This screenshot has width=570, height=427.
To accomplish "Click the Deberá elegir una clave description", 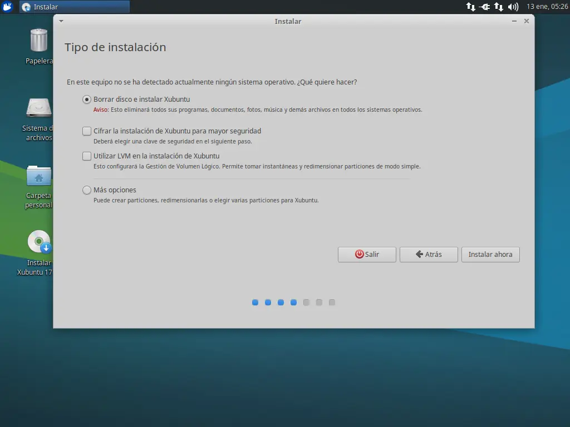I will (x=173, y=141).
